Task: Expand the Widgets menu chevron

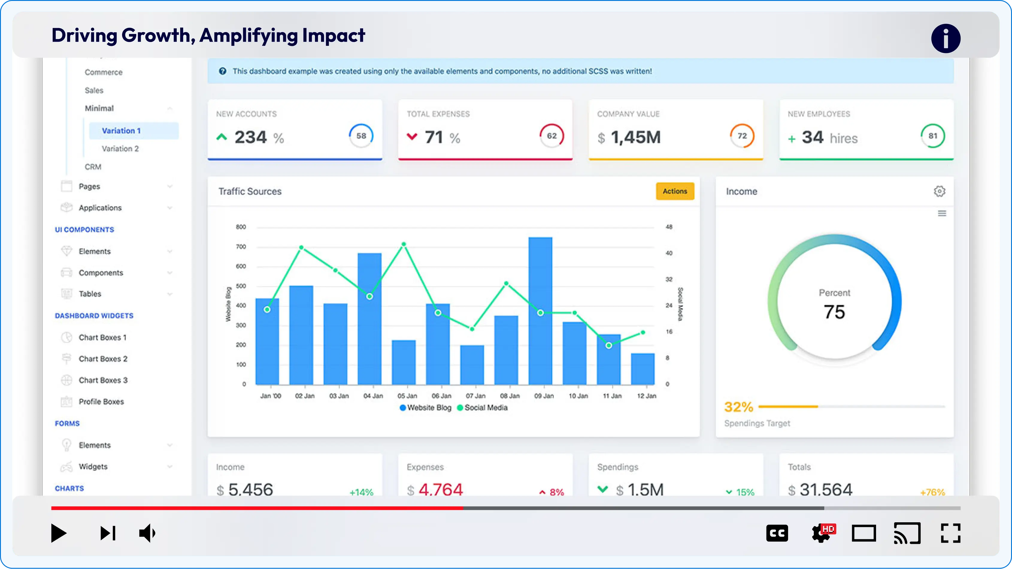Action: [x=170, y=467]
